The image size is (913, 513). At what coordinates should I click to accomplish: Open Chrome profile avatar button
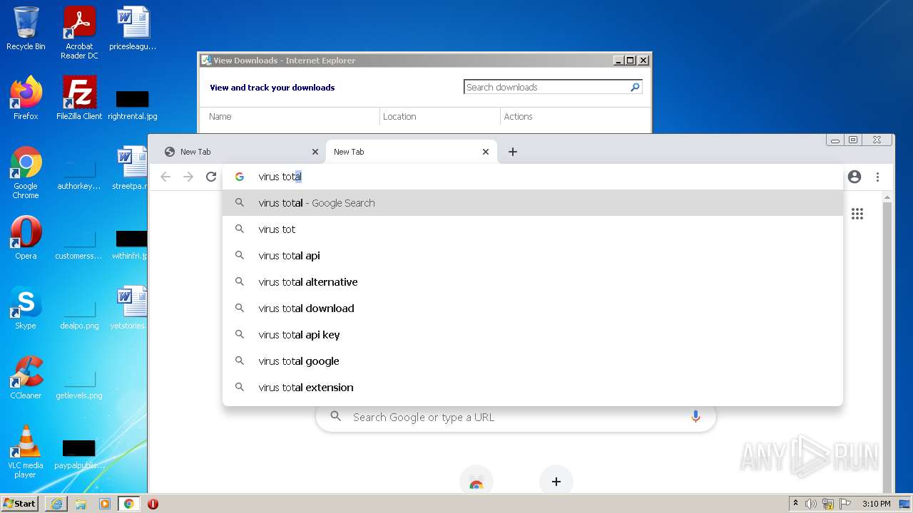(855, 177)
